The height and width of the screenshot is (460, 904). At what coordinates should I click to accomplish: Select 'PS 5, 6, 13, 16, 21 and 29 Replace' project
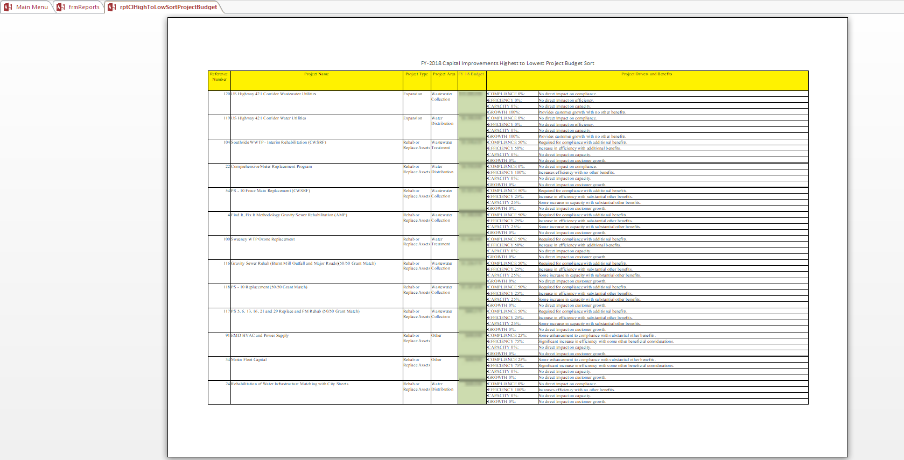pos(296,312)
